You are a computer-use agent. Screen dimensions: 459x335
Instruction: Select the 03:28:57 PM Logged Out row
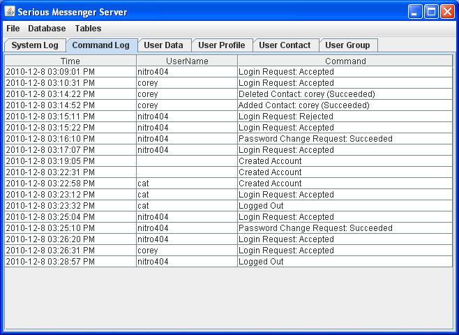point(261,262)
